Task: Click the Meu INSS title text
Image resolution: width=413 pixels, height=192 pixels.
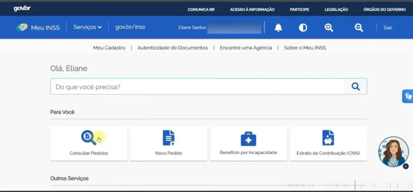Action: (x=45, y=28)
